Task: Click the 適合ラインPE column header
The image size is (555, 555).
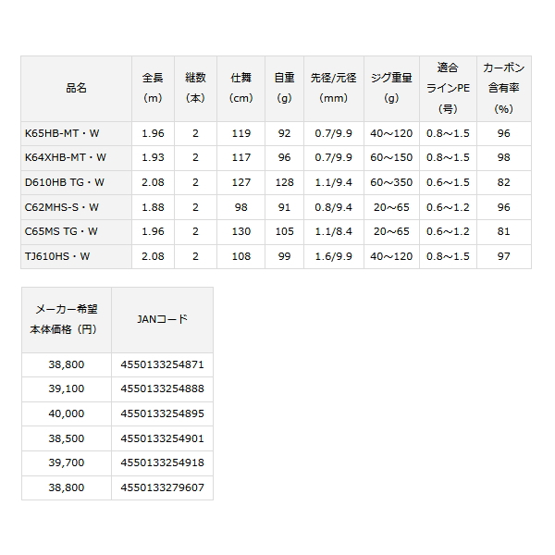Action: pyautogui.click(x=447, y=88)
